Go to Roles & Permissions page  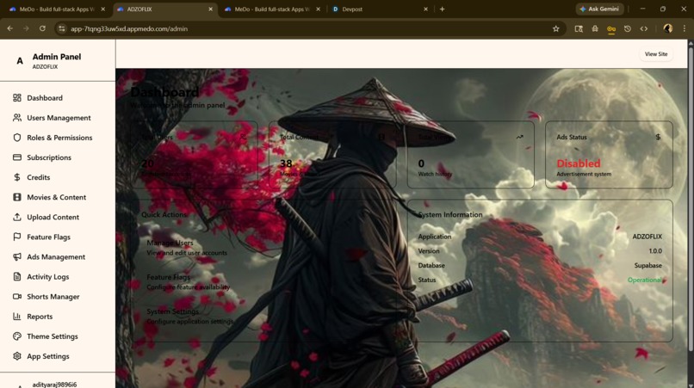(58, 138)
